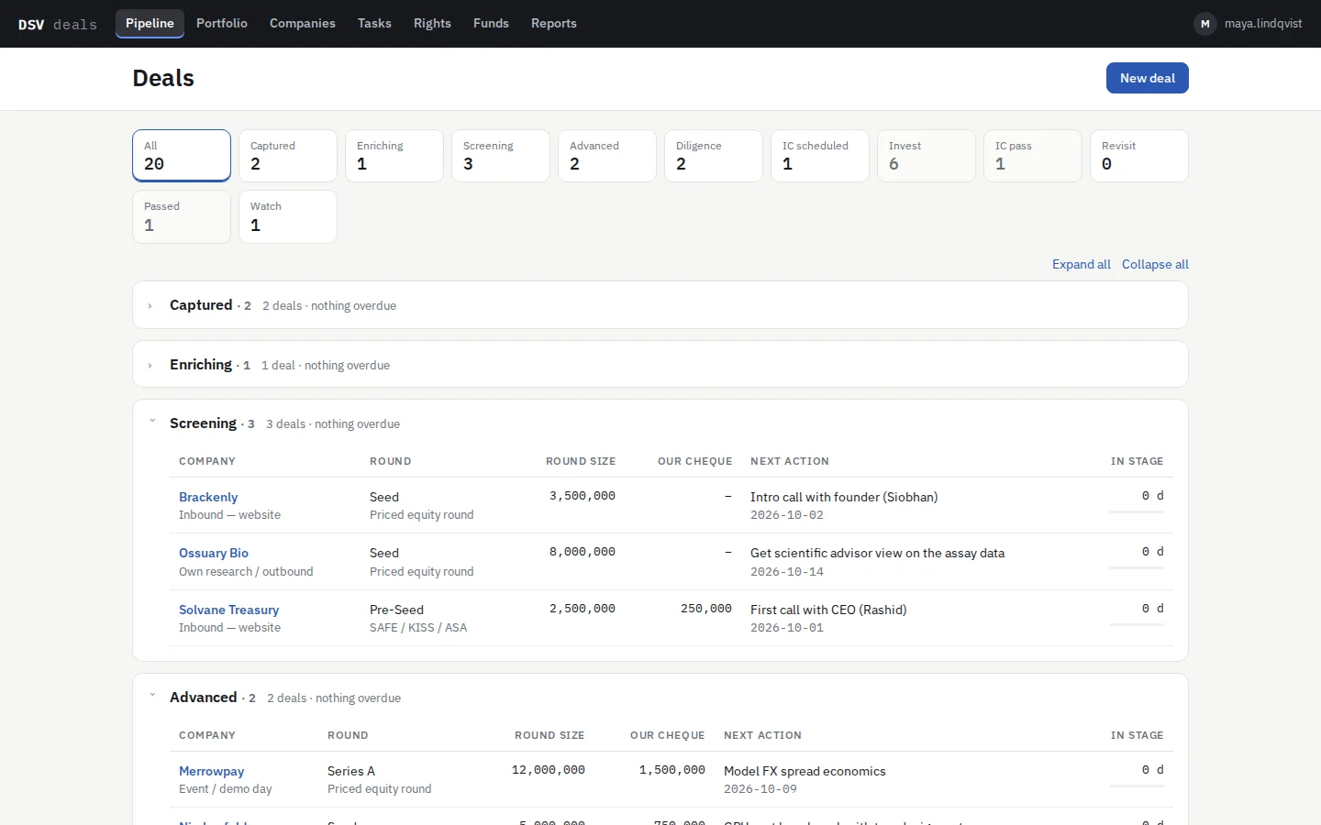This screenshot has height=825, width=1321.
Task: Filter by the Passed stage card
Action: [x=182, y=216]
